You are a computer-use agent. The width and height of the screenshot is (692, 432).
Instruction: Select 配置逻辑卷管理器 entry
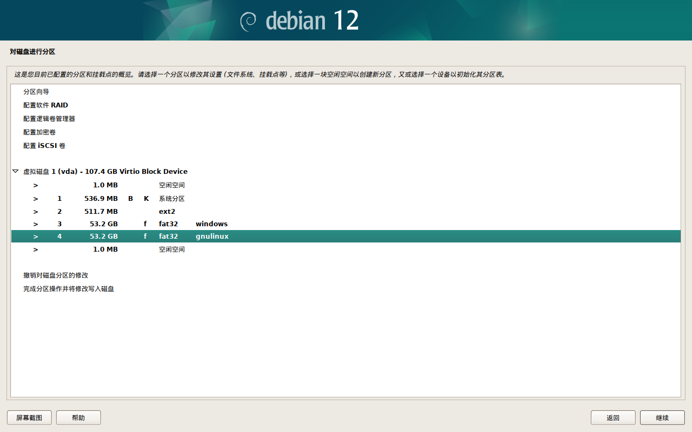346,119
